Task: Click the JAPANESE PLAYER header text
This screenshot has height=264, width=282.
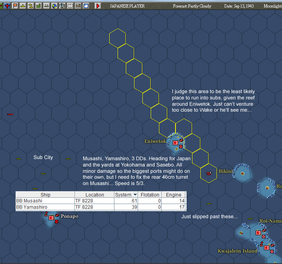Action: [127, 6]
